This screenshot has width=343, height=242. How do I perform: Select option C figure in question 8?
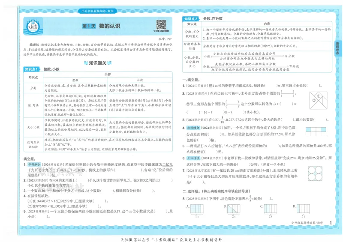coord(271,209)
